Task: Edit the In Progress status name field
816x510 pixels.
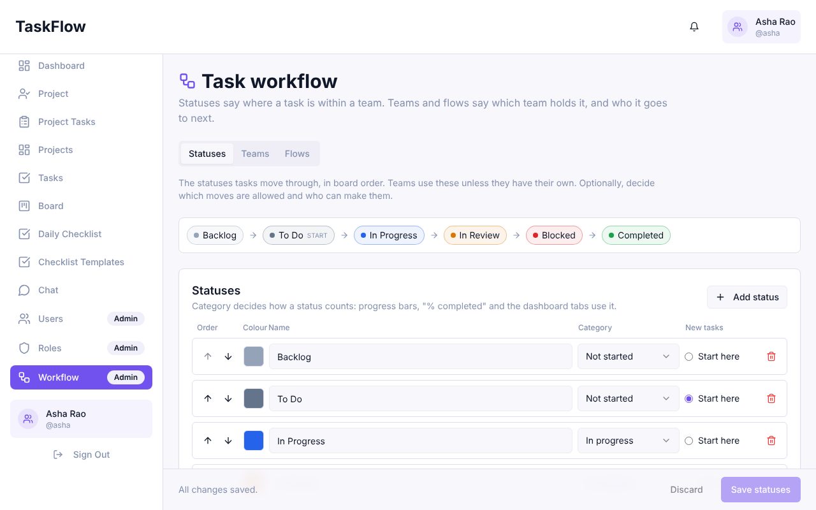Action: tap(421, 441)
